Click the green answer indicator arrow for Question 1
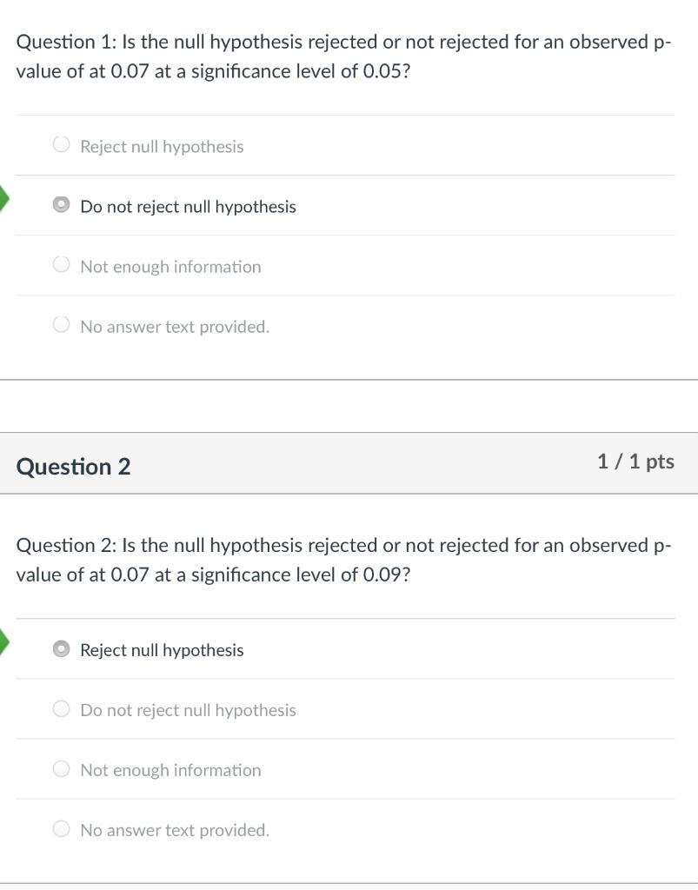 (x=4, y=201)
